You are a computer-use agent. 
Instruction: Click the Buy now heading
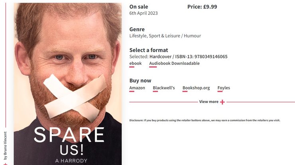140,81
